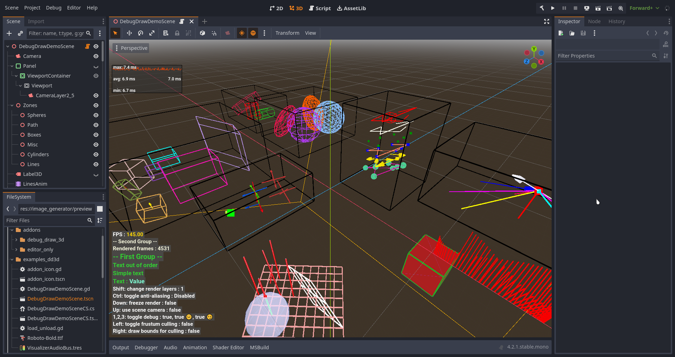Image resolution: width=675 pixels, height=357 pixels.
Task: Toggle visibility of the Spheres node
Action: (96, 115)
